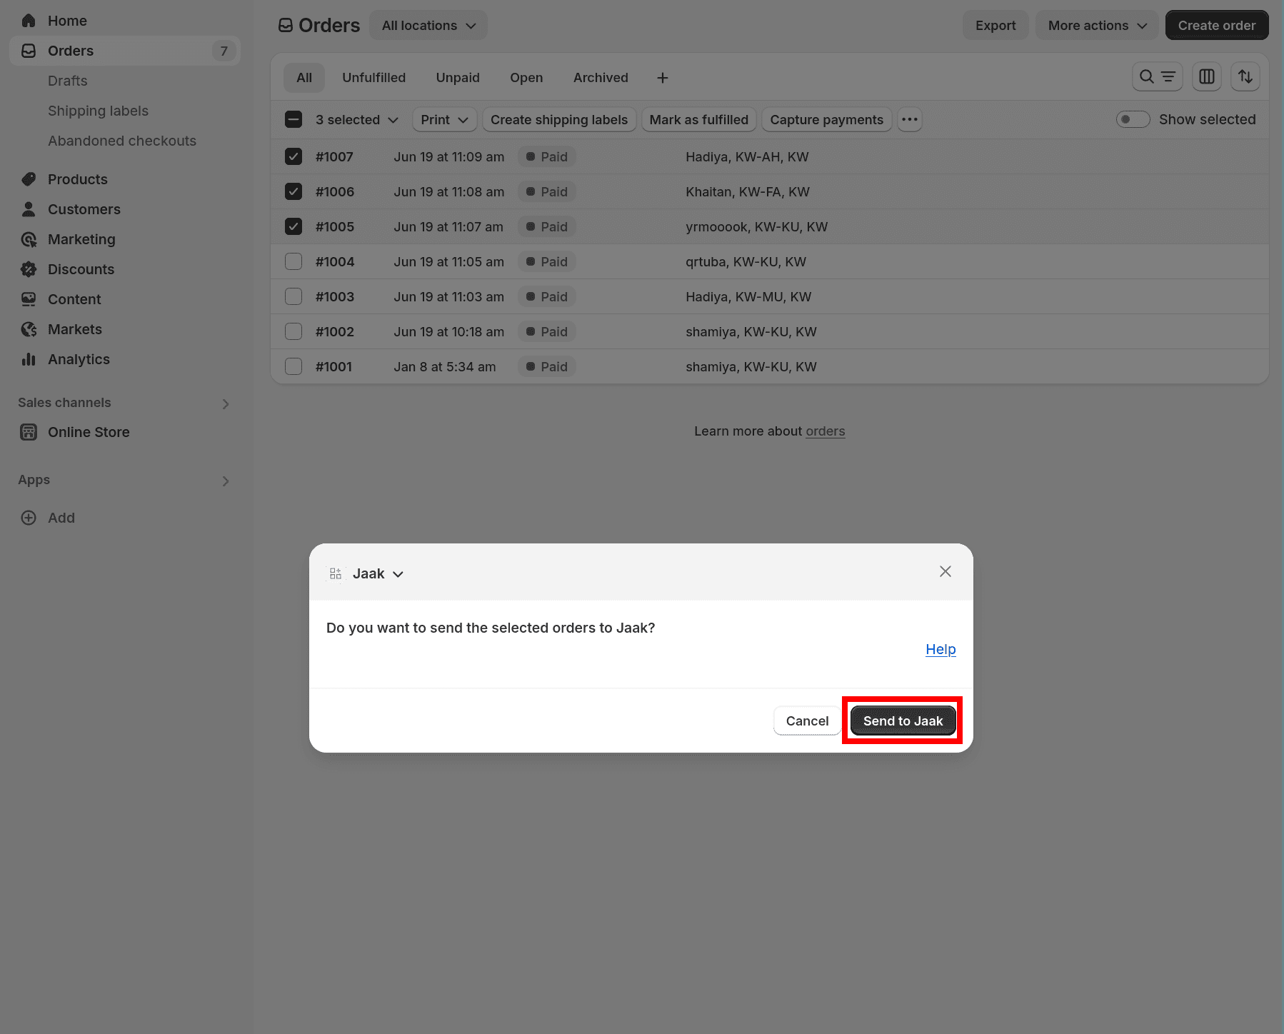Switch to the Archived tab
This screenshot has width=1284, height=1034.
(x=601, y=78)
